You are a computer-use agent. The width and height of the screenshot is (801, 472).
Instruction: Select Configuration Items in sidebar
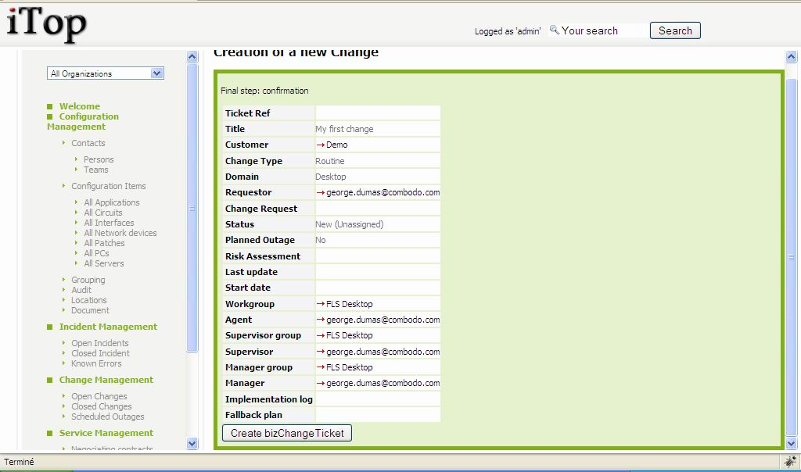click(x=108, y=186)
